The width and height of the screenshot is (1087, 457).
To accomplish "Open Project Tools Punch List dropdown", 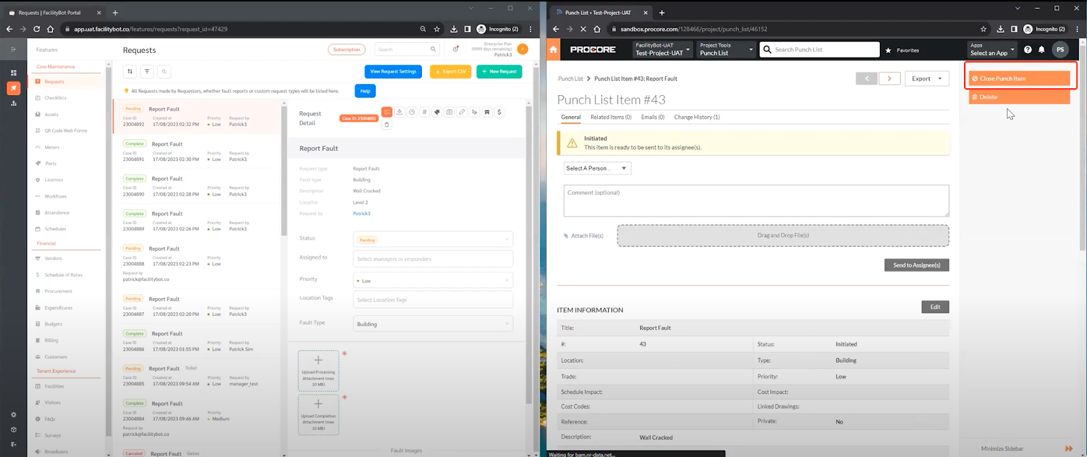I will point(726,50).
